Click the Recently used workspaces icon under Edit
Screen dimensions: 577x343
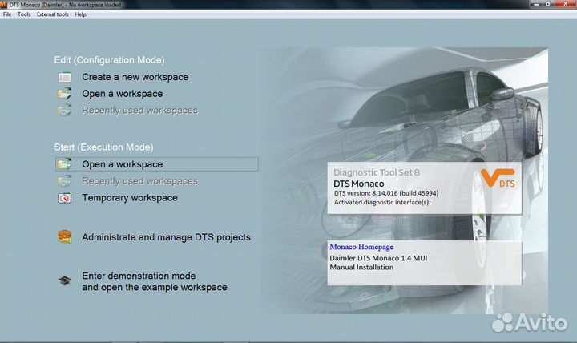tap(65, 111)
